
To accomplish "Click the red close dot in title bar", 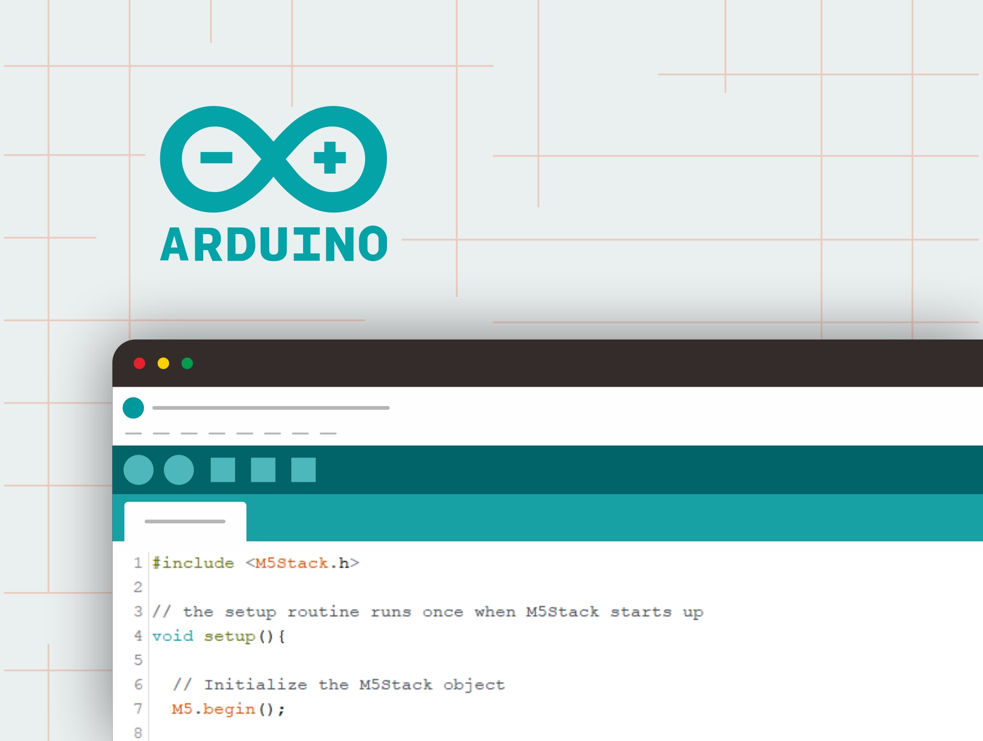I will (x=139, y=363).
